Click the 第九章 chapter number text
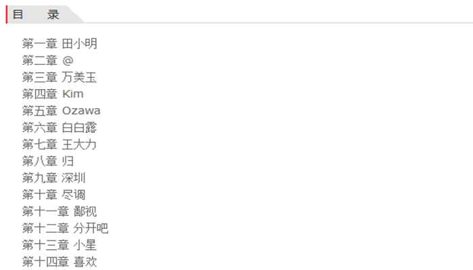The image size is (473, 270). [x=40, y=178]
